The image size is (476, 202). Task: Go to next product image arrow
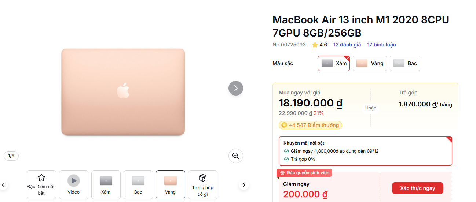[x=235, y=88]
